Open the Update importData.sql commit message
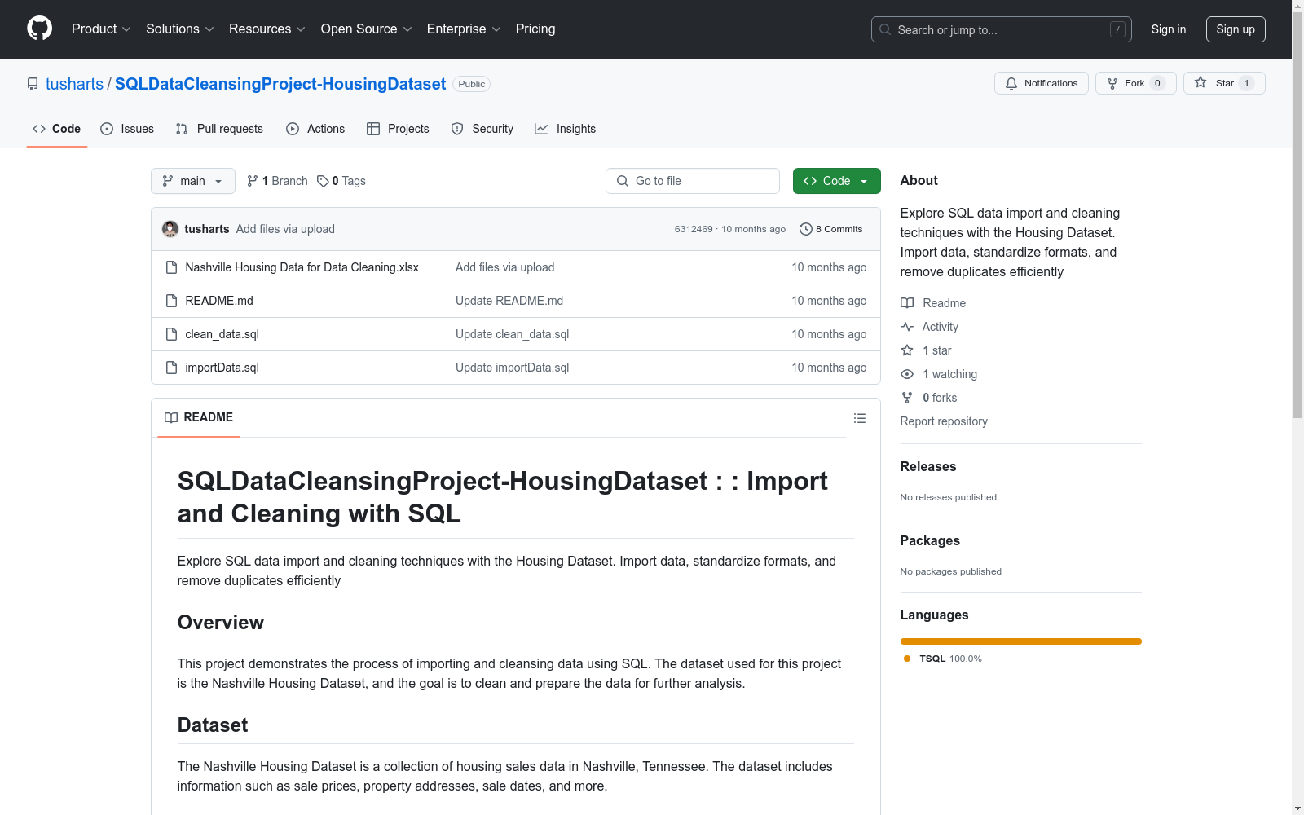Image resolution: width=1304 pixels, height=815 pixels. coord(513,368)
